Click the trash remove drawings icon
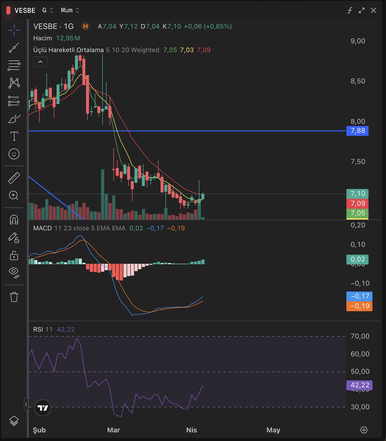 pyautogui.click(x=14, y=297)
